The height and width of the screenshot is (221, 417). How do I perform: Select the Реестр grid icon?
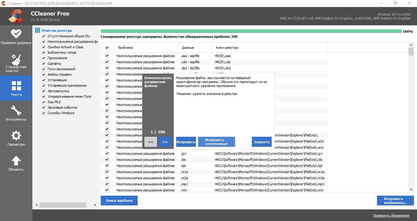tap(16, 86)
